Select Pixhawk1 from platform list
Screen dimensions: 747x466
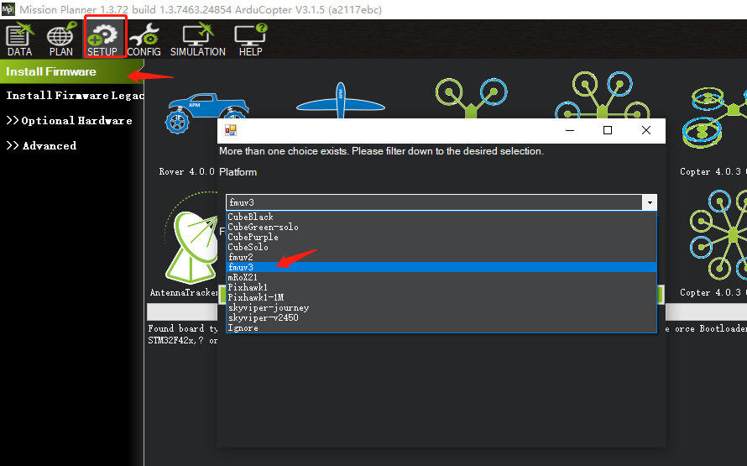(441, 287)
